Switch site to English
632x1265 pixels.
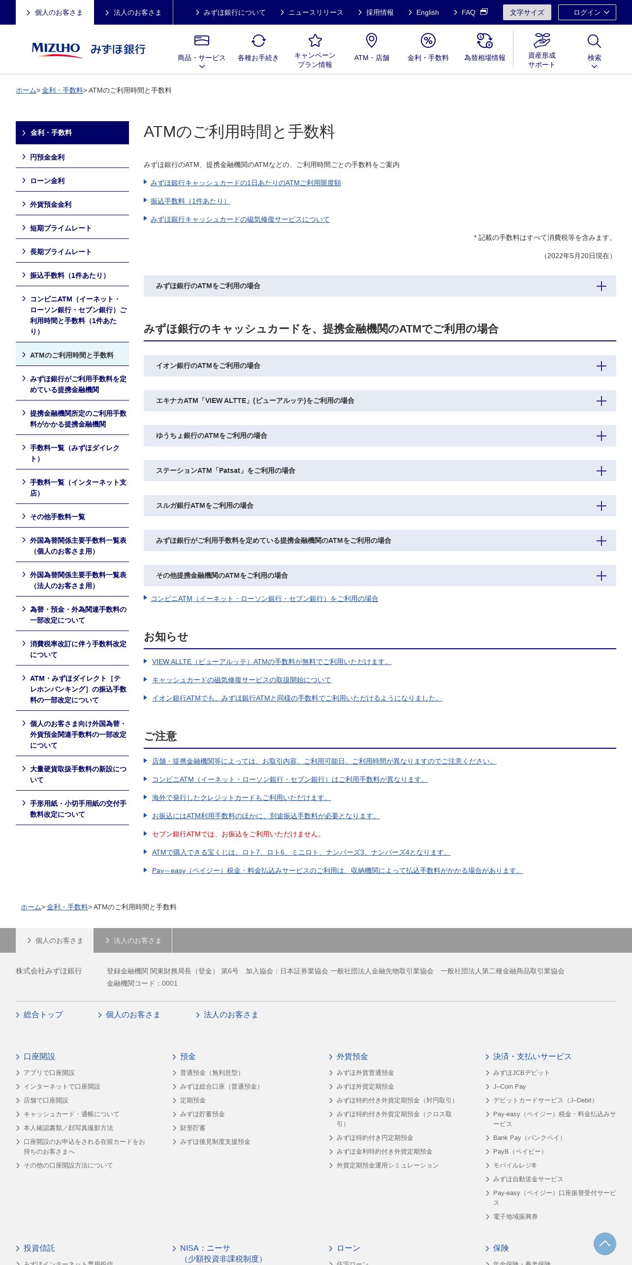[x=423, y=12]
